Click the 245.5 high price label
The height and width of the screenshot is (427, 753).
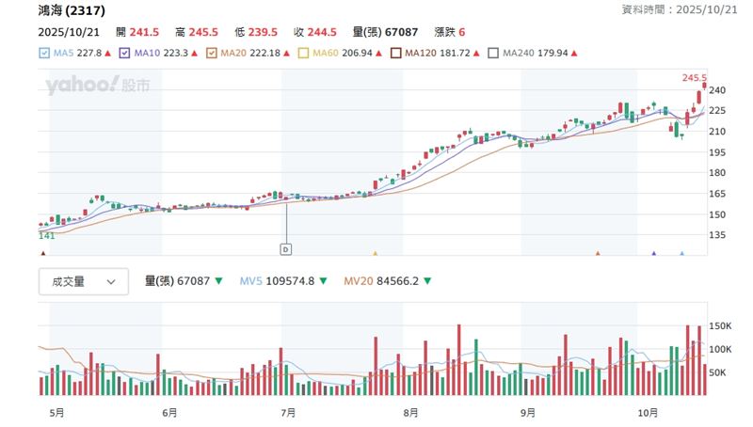[694, 78]
